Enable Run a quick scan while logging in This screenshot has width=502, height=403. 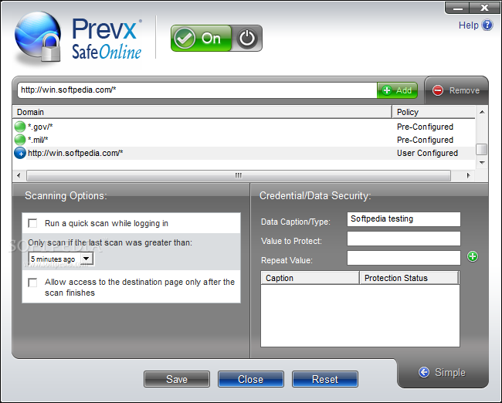tap(32, 223)
